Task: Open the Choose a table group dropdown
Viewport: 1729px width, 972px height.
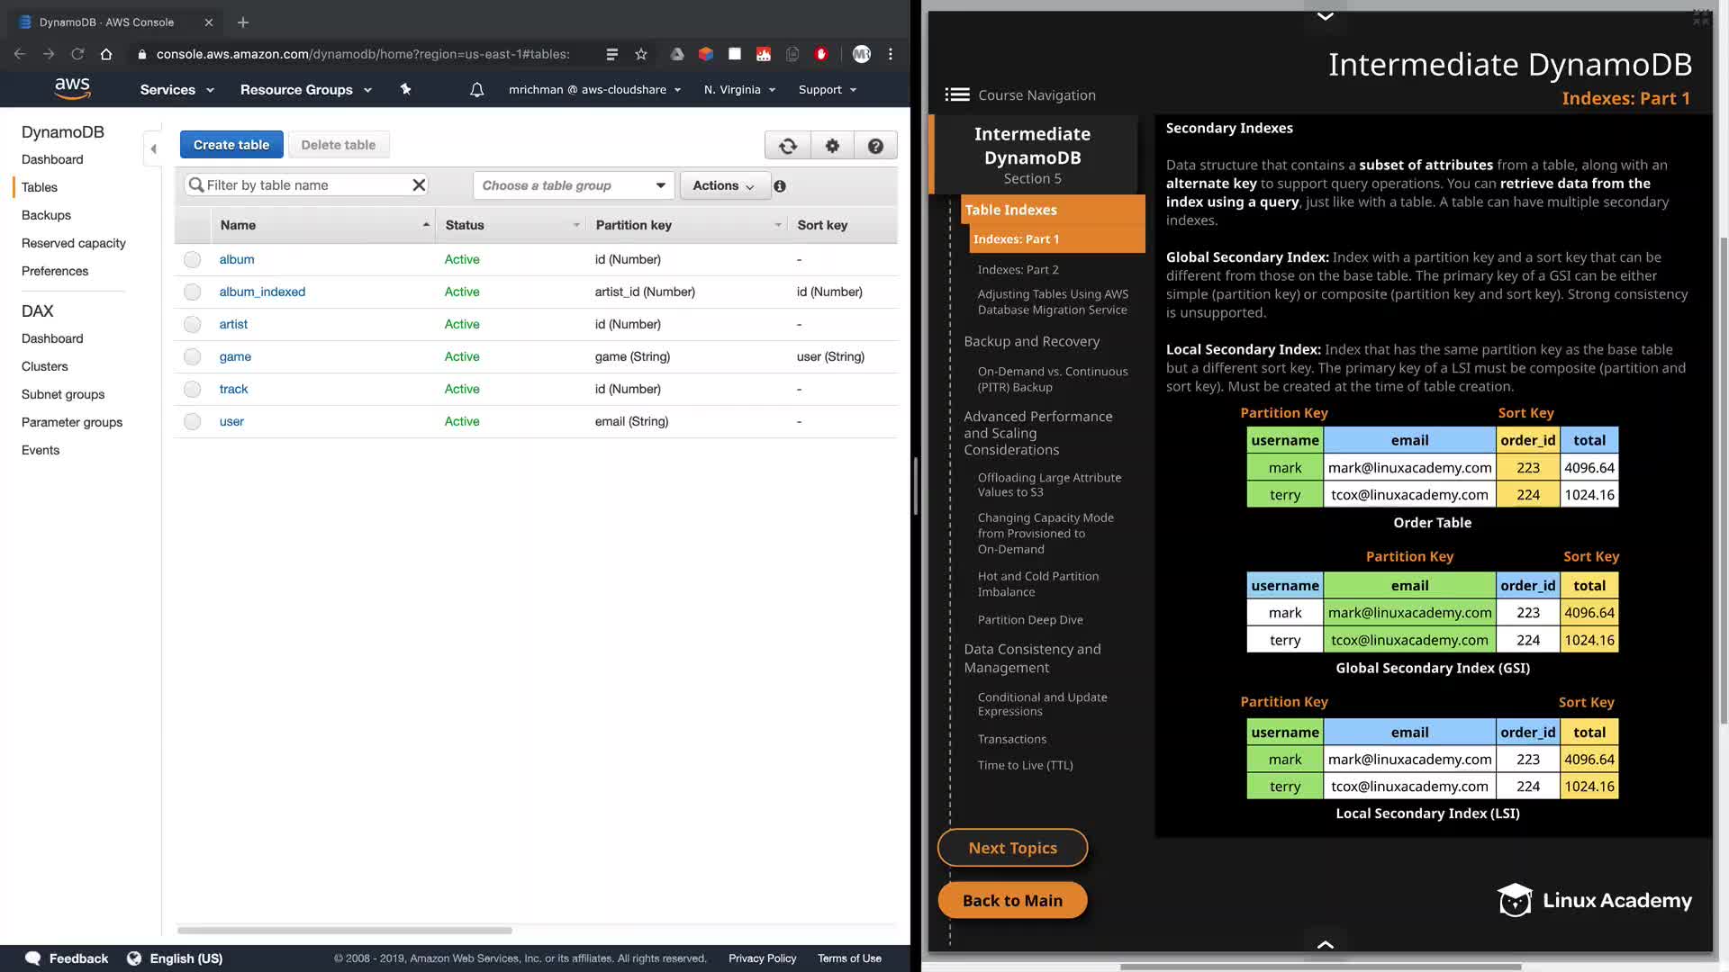Action: point(573,185)
